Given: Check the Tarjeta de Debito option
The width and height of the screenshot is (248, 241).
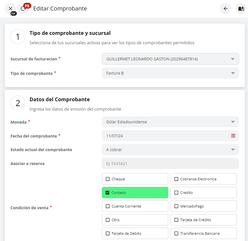Looking at the screenshot, I should pos(108,234).
